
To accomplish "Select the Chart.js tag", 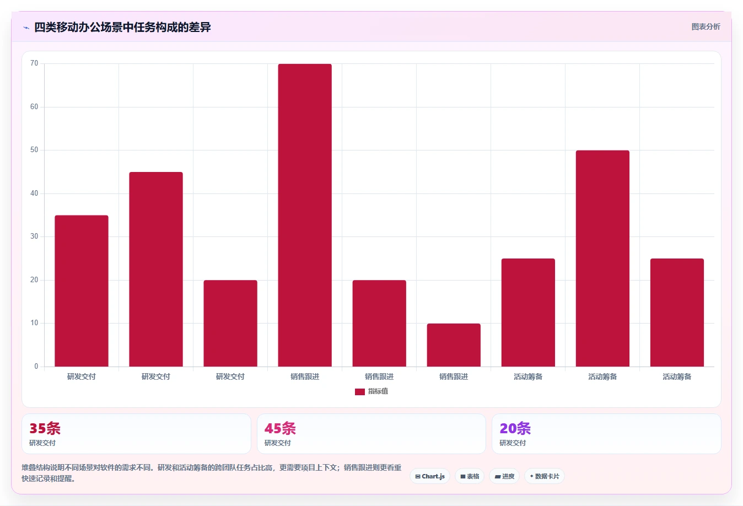I will point(430,476).
